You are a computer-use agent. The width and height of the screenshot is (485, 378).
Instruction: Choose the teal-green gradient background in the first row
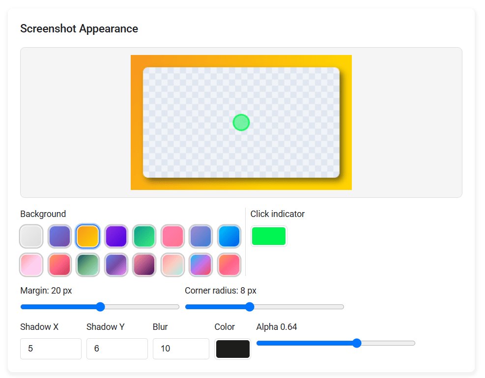(x=144, y=237)
